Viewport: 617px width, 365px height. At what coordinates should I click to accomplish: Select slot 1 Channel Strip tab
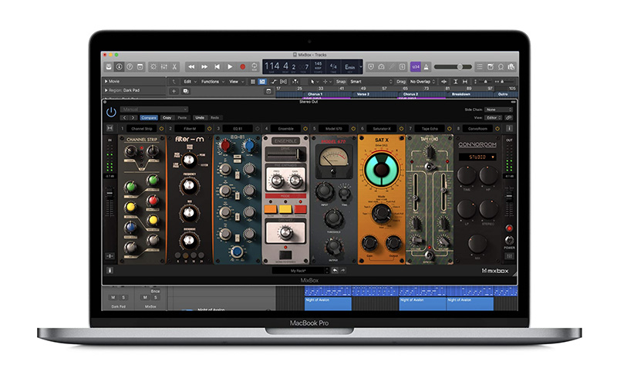click(141, 128)
